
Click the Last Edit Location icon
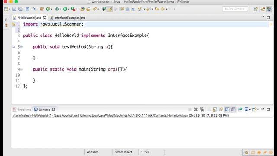click(x=157, y=9)
